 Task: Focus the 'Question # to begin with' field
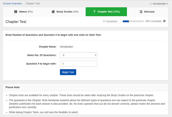tap(78, 64)
